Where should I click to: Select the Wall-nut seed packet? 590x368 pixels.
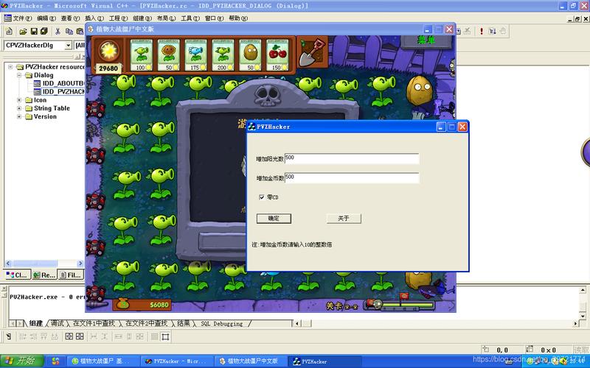251,54
